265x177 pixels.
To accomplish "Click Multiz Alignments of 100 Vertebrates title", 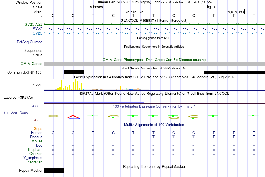I will (154, 125).
